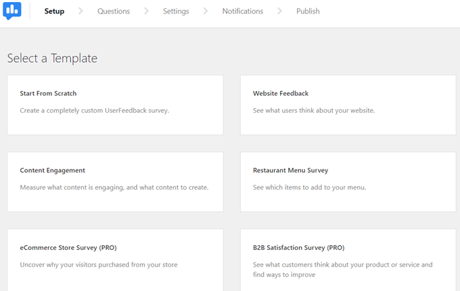This screenshot has height=291, width=460.
Task: Click the UserFeedback logo icon
Action: point(12,11)
